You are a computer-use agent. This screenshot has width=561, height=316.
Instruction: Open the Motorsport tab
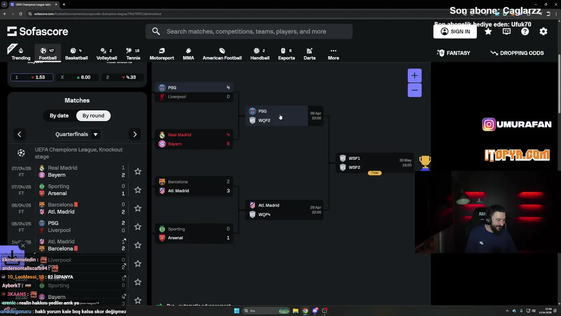(x=162, y=54)
